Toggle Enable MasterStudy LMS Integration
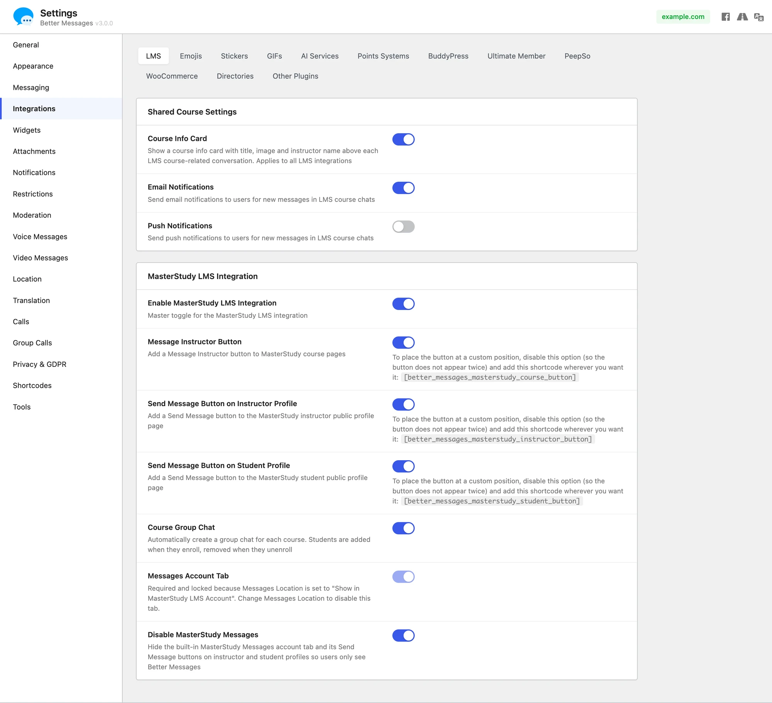 tap(403, 304)
